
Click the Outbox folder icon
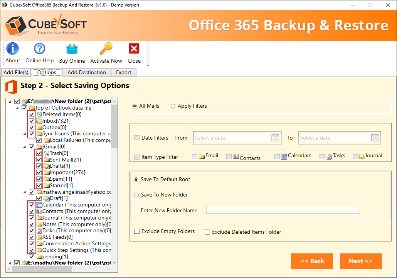[39, 128]
